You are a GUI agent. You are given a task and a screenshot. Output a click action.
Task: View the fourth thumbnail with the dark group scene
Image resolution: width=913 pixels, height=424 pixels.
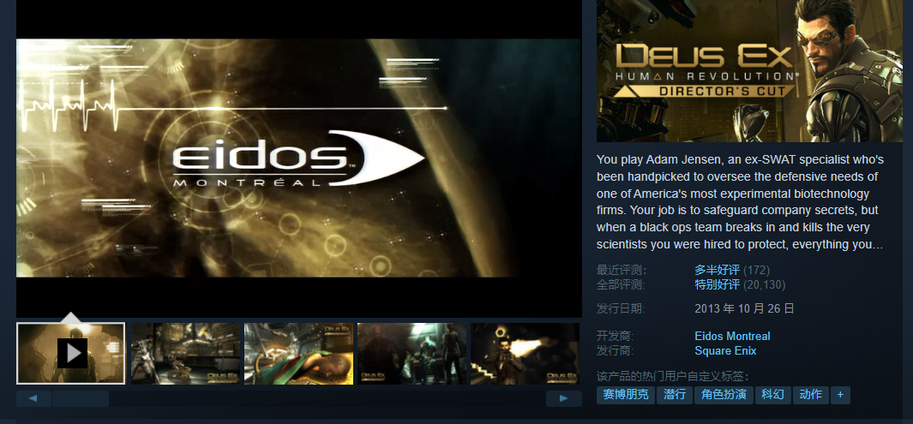tap(411, 353)
